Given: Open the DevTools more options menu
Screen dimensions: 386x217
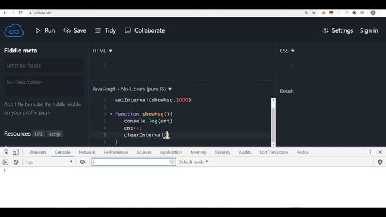Looking at the screenshot, I should click(x=370, y=152).
